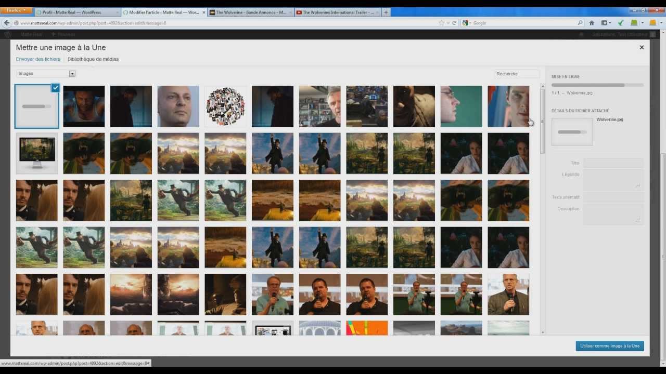Viewport: 666px width, 374px height.
Task: Click the media library scrollbar handle
Action: click(543, 122)
